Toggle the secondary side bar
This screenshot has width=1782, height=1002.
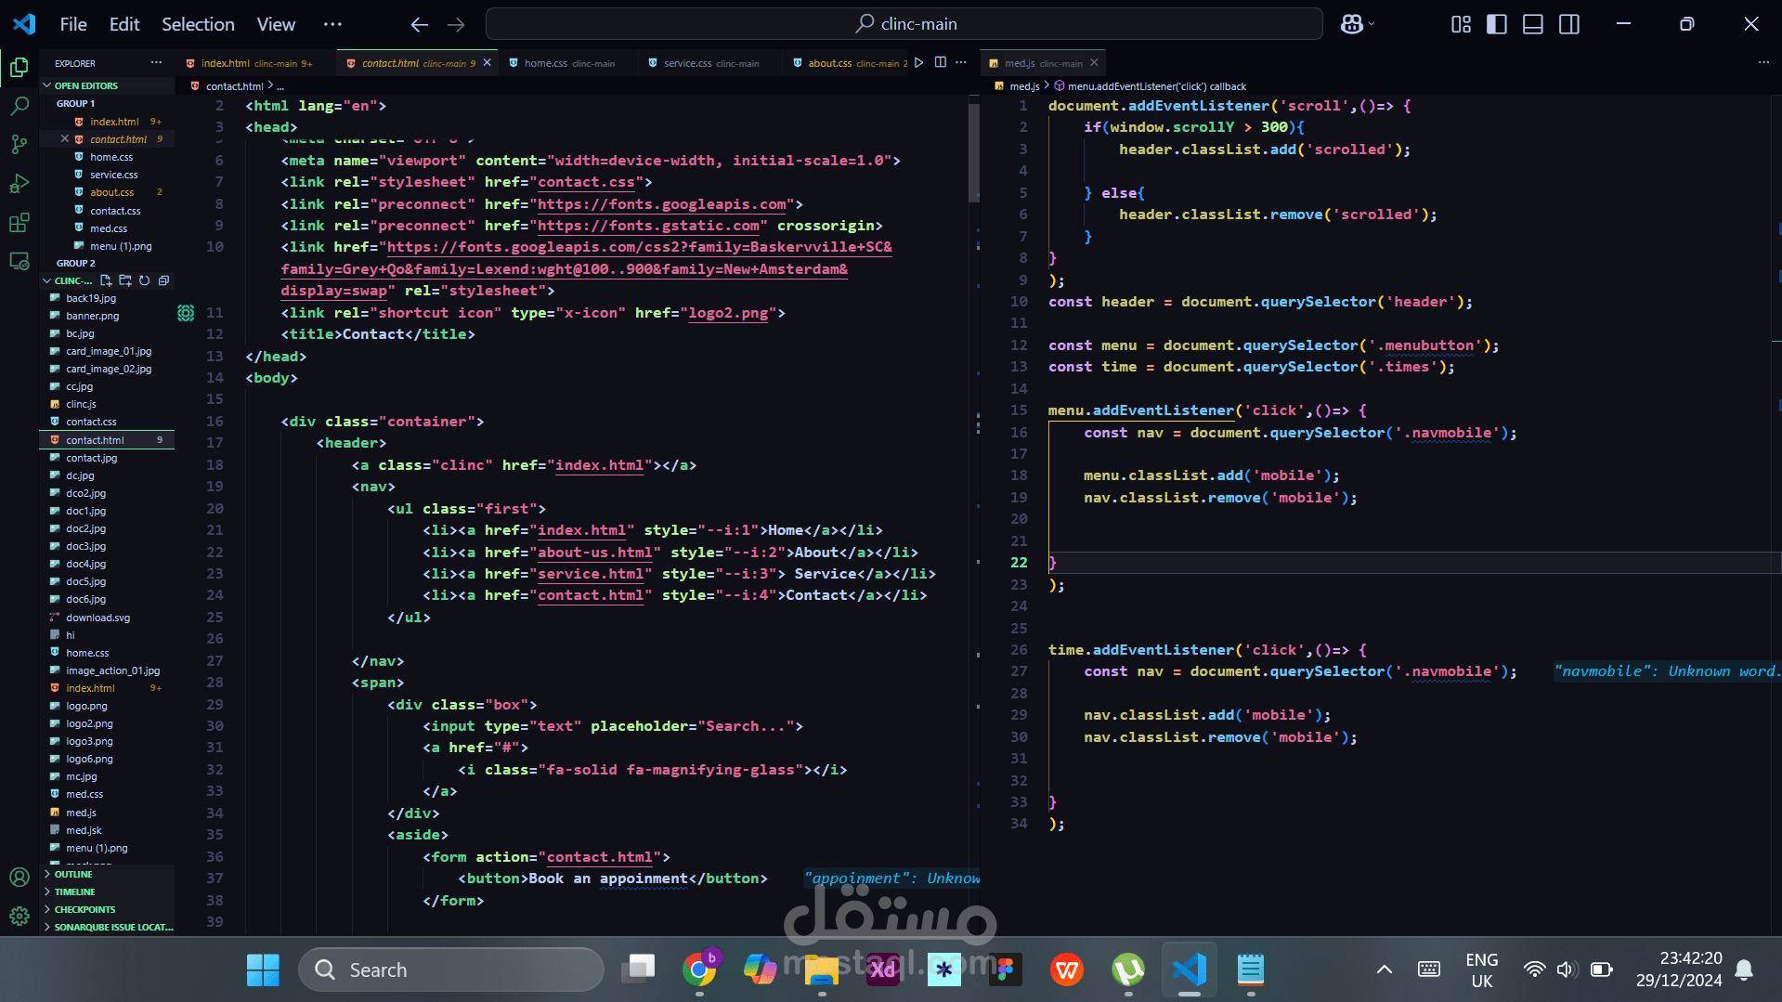(1569, 24)
